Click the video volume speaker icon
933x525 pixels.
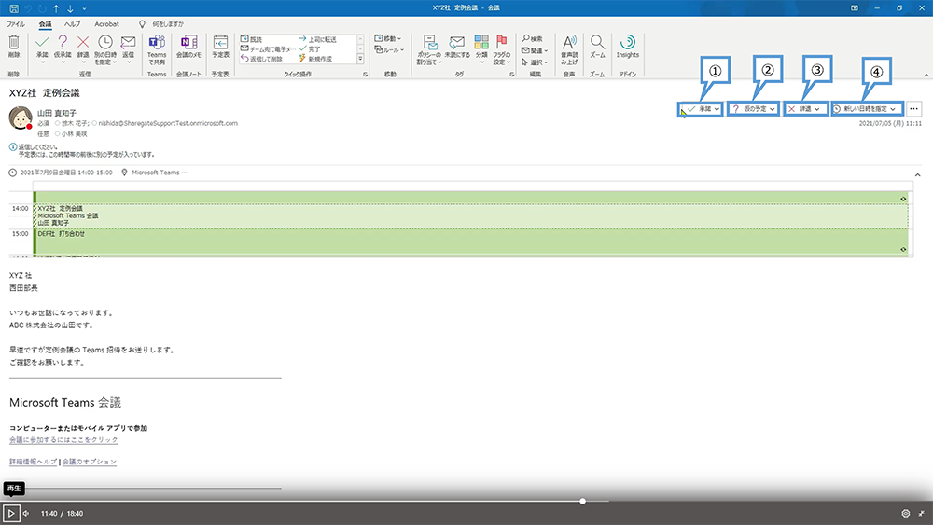[x=26, y=513]
